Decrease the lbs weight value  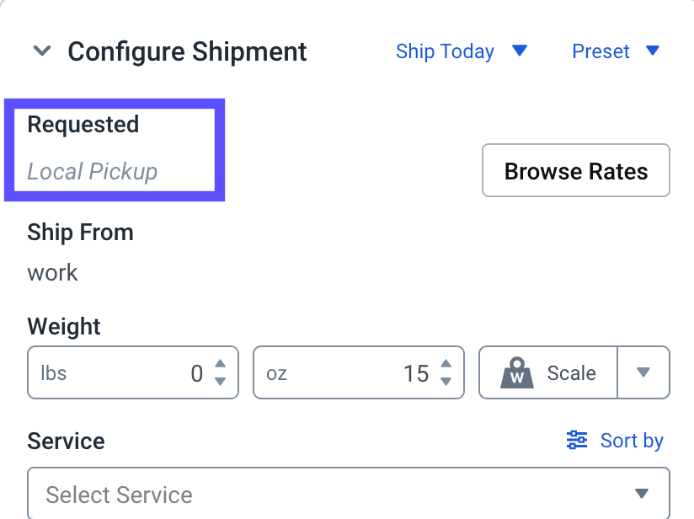[221, 382]
